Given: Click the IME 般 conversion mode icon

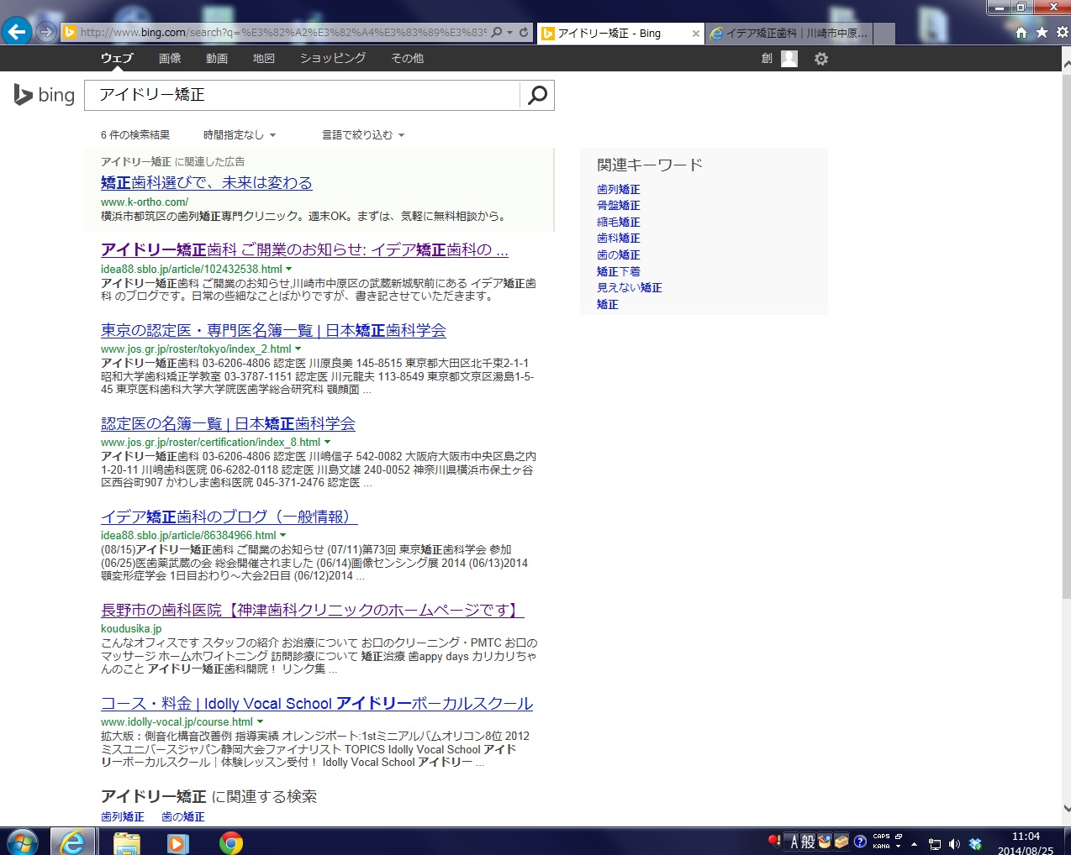Looking at the screenshot, I should coord(808,842).
